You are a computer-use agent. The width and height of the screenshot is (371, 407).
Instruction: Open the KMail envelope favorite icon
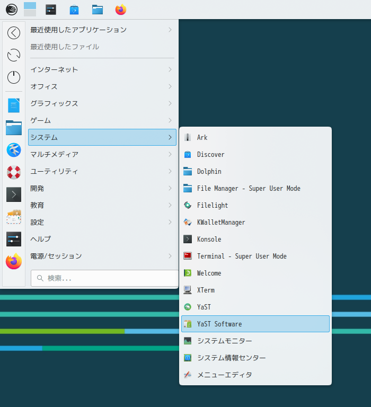14,217
